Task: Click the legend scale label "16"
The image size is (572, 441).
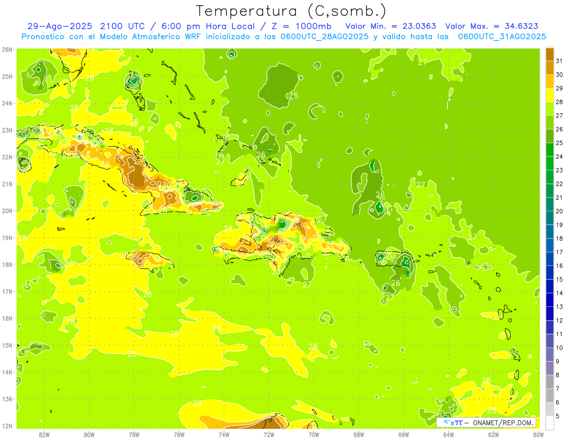Action: click(x=560, y=265)
